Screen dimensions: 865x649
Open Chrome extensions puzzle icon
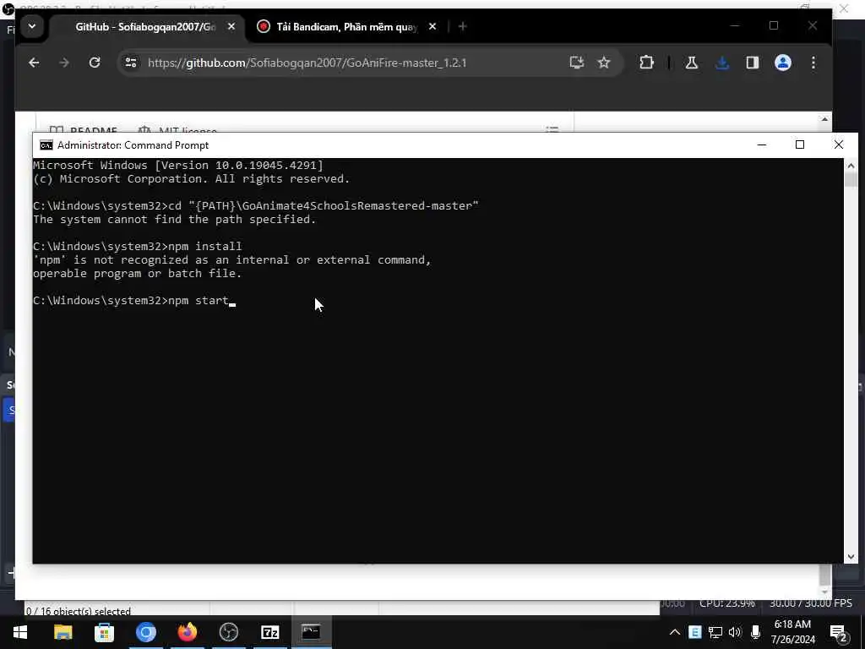point(646,63)
